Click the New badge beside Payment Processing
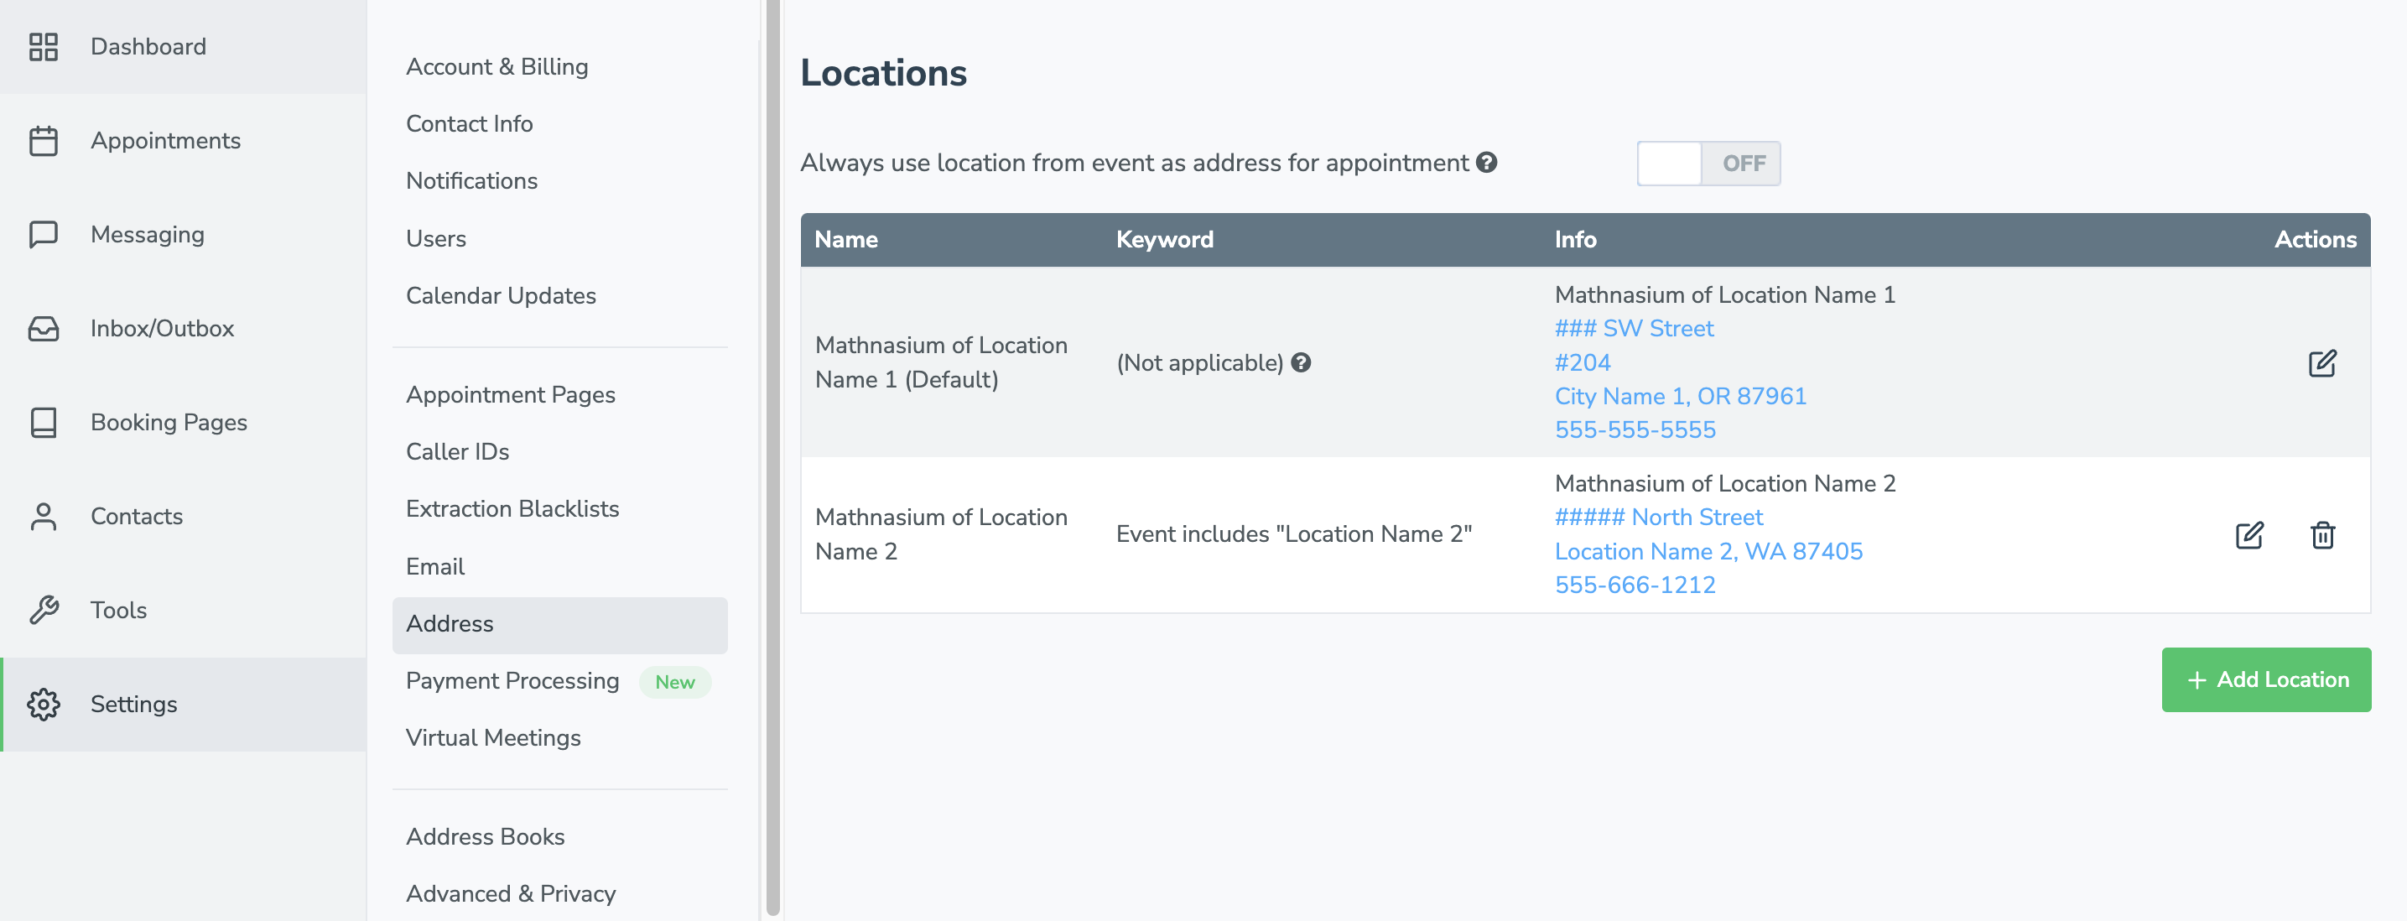2407x921 pixels. [674, 682]
